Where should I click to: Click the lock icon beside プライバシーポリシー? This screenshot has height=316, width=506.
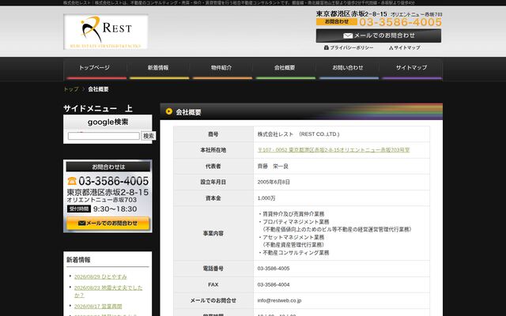pyautogui.click(x=327, y=47)
